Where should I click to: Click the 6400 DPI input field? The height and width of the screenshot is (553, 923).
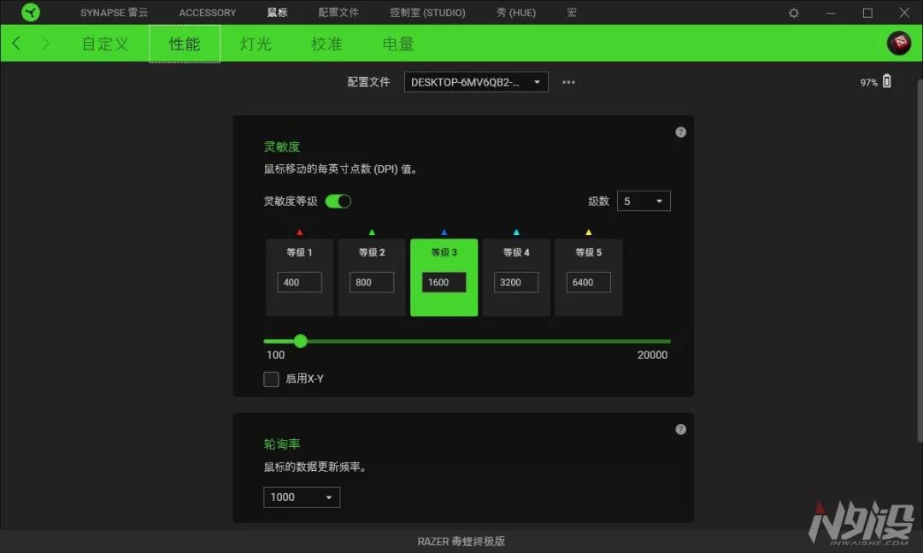click(x=589, y=282)
